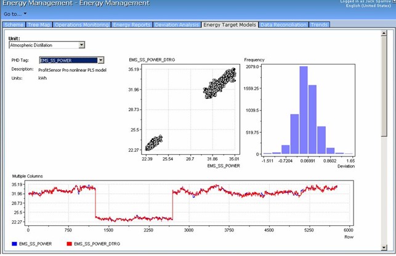Expand the Unit dropdown arrow
The width and height of the screenshot is (396, 256).
click(81, 45)
